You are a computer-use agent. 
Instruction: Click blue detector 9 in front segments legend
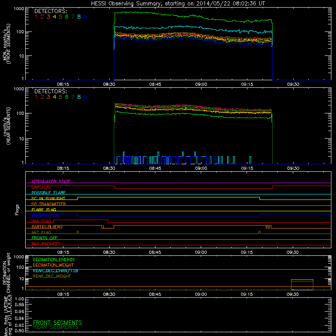coord(85,17)
